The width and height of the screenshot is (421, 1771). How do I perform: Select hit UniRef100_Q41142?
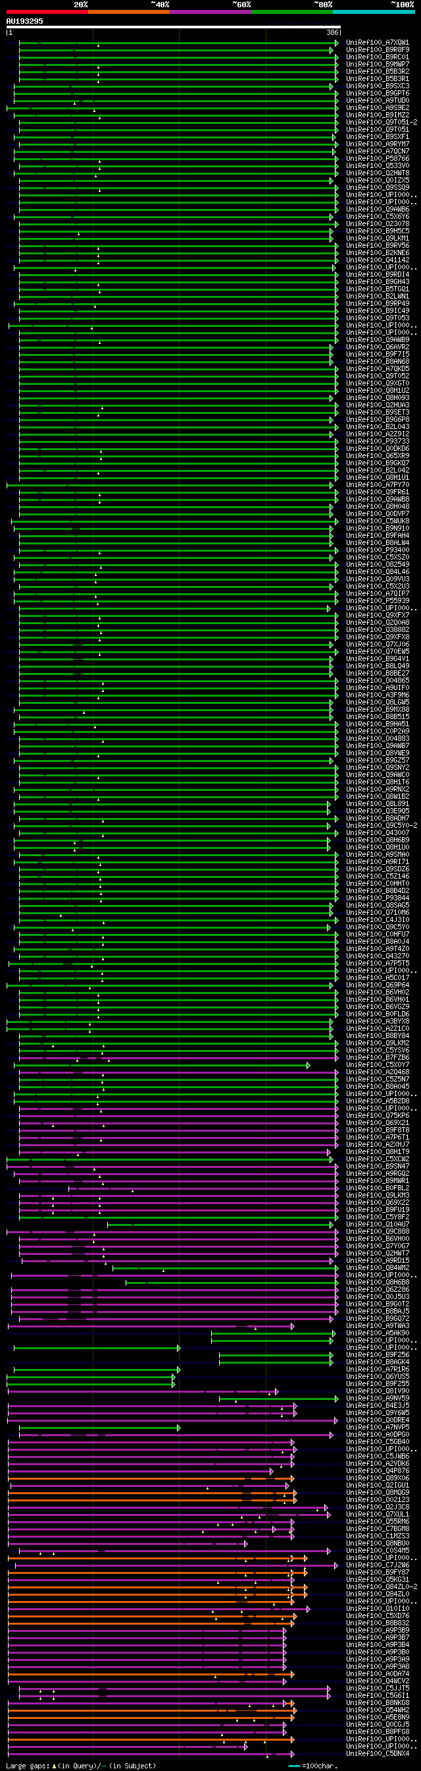[378, 260]
